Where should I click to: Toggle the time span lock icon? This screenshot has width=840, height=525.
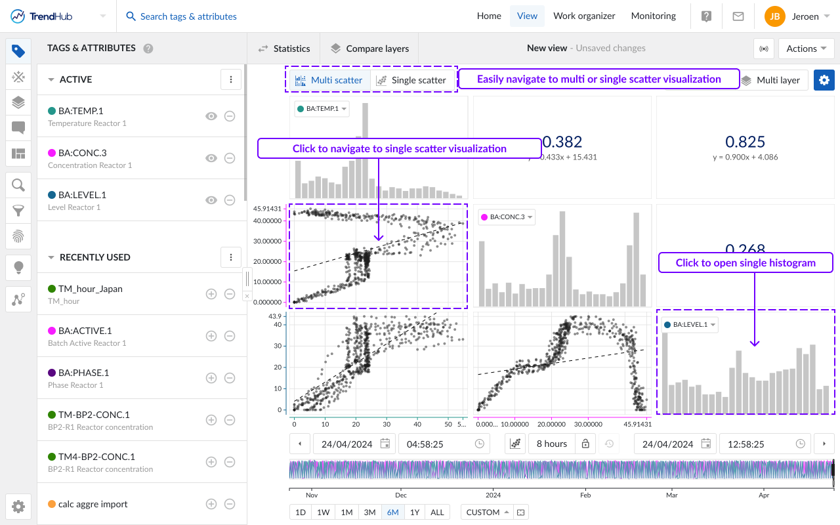pyautogui.click(x=585, y=444)
